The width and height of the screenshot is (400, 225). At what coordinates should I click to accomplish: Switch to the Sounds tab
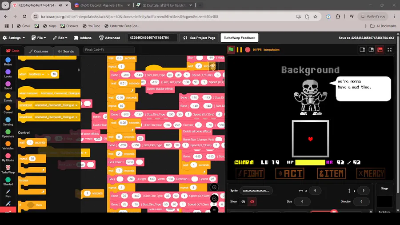click(x=66, y=51)
